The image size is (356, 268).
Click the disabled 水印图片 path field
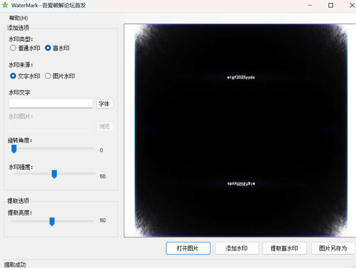click(50, 127)
